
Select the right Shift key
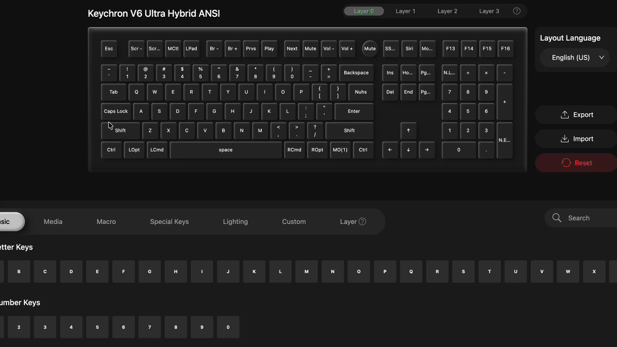point(349,131)
